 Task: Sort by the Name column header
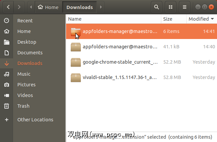click(x=114, y=19)
